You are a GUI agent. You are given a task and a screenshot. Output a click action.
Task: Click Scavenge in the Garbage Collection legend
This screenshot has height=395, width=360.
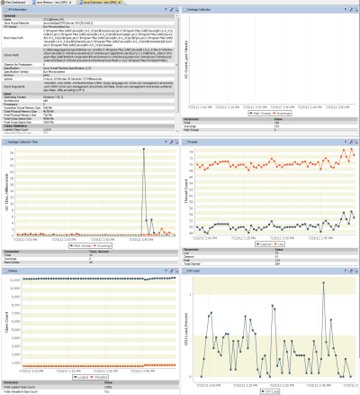(282, 114)
